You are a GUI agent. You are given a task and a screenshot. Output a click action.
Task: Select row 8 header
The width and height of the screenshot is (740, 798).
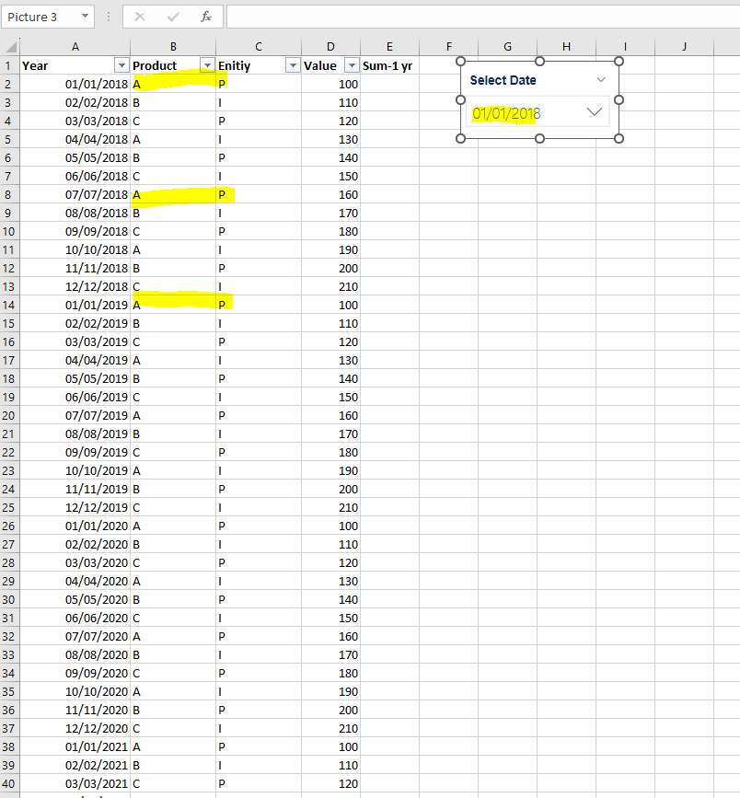click(9, 194)
